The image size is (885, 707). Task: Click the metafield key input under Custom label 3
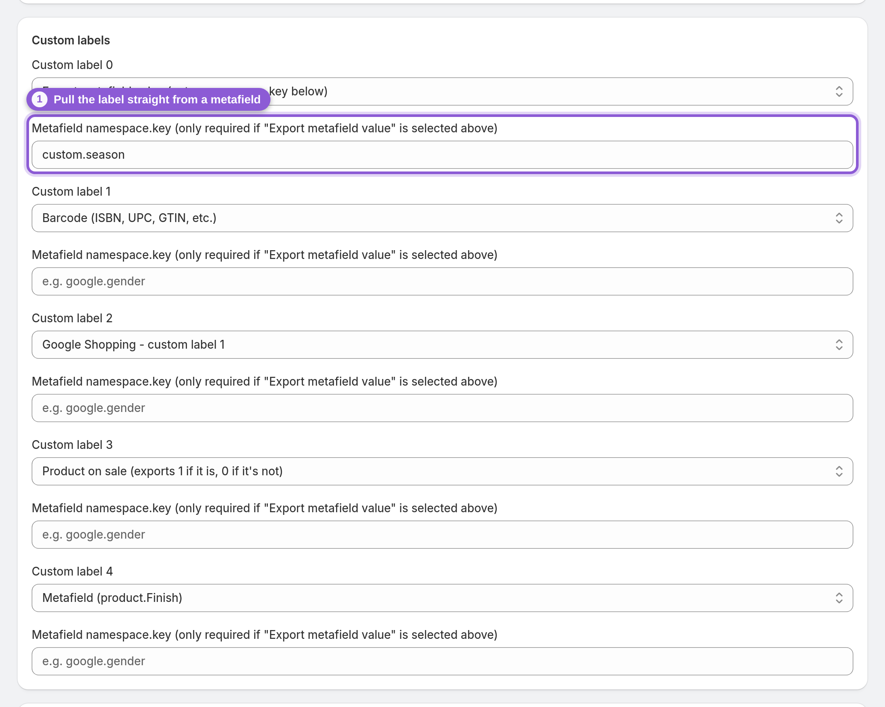(442, 535)
